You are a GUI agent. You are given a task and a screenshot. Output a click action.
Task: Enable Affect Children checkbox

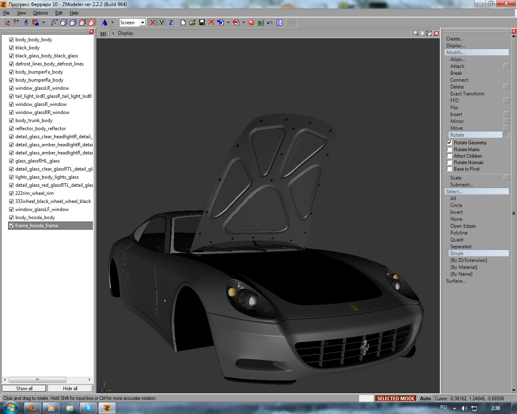450,156
